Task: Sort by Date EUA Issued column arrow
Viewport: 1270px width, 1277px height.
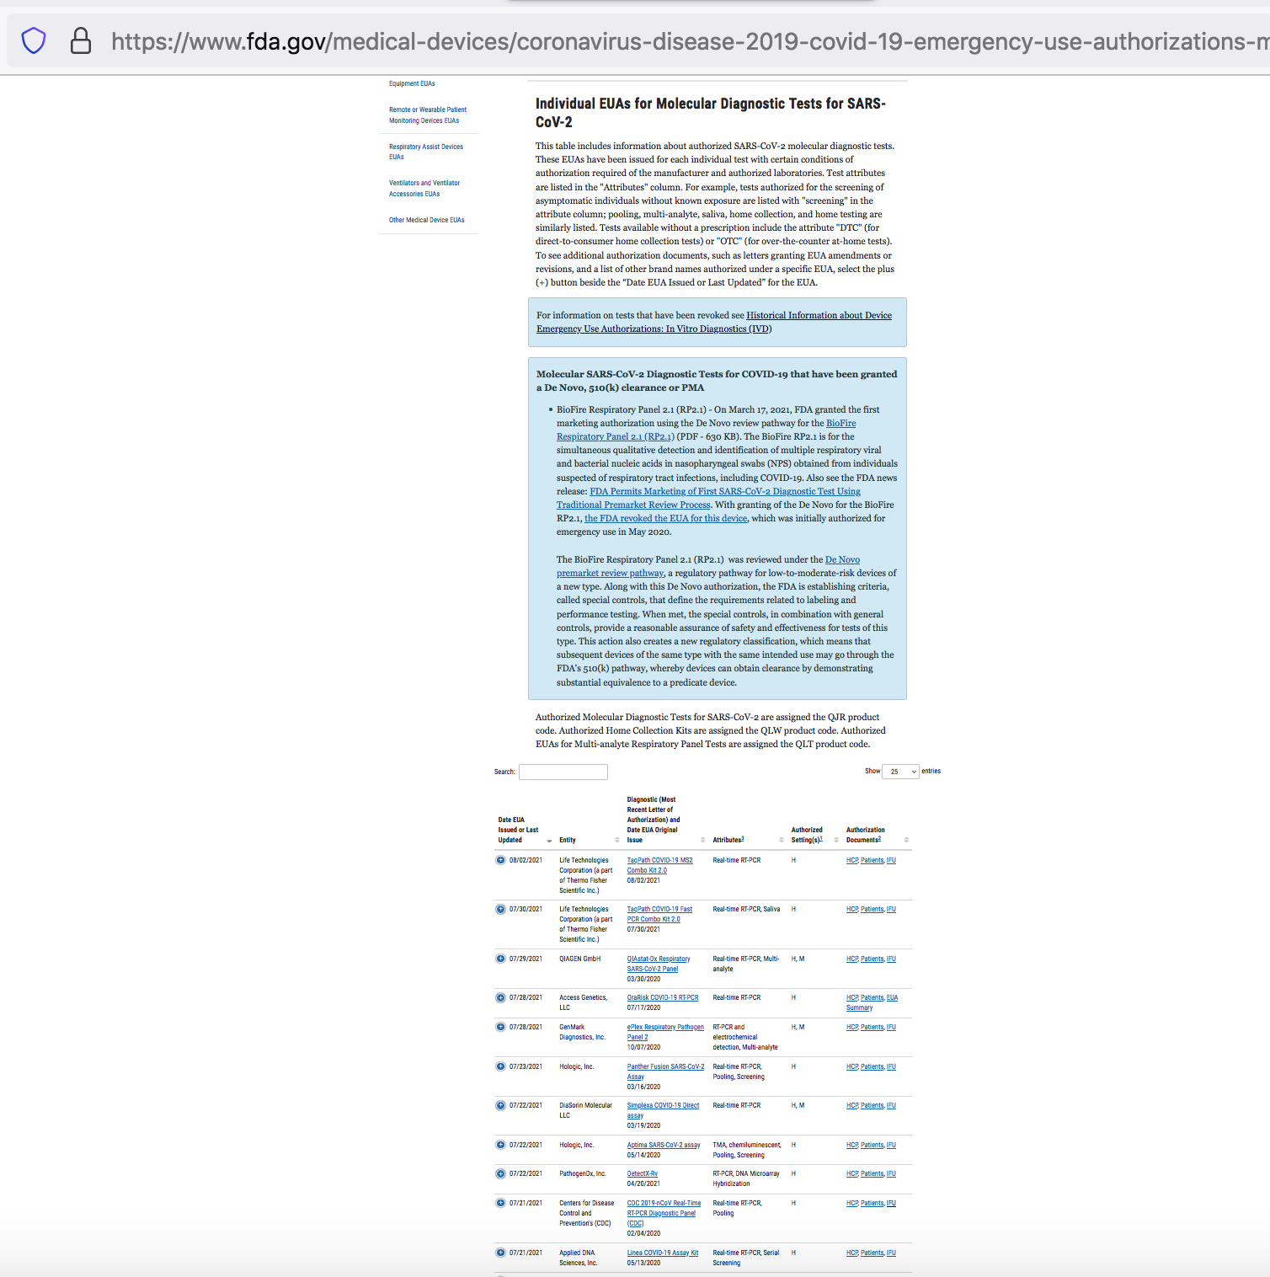Action: click(550, 841)
